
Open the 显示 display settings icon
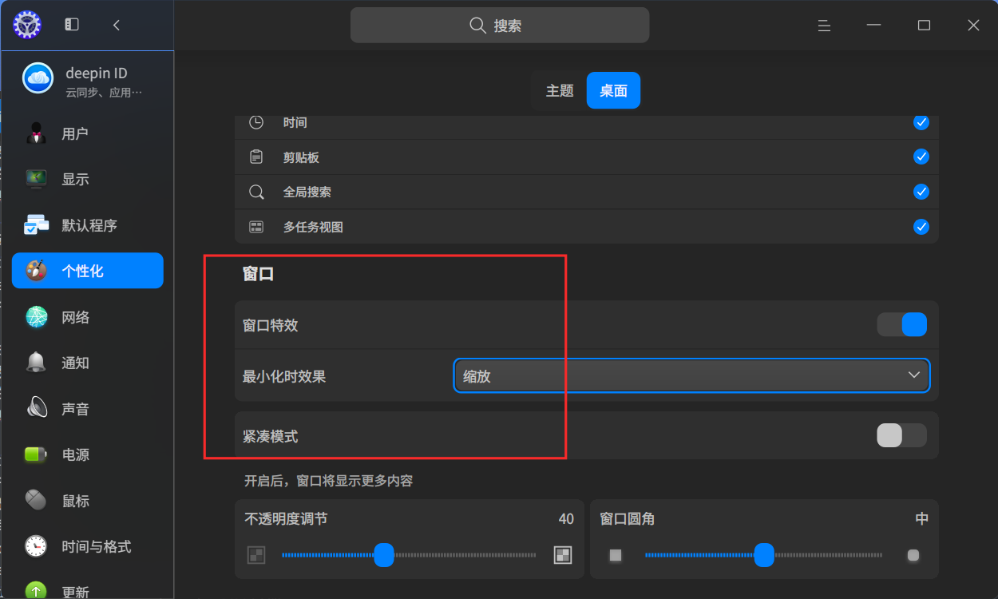[x=36, y=179]
